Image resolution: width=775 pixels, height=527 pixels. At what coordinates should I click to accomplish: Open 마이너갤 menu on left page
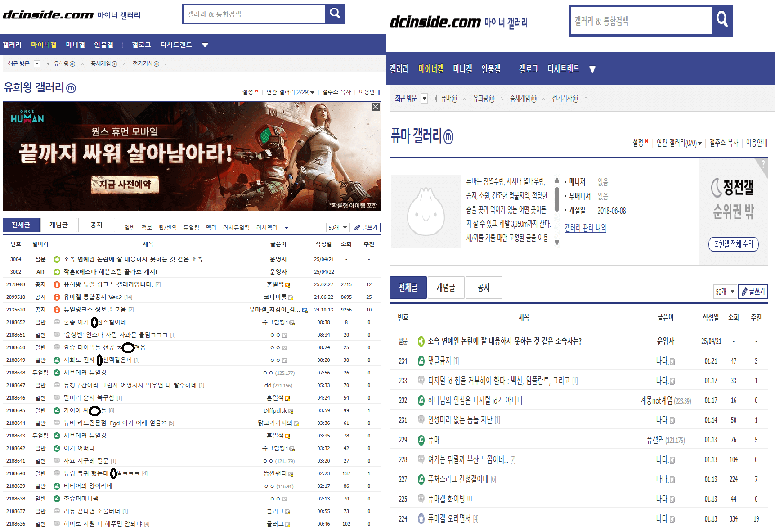pyautogui.click(x=44, y=45)
